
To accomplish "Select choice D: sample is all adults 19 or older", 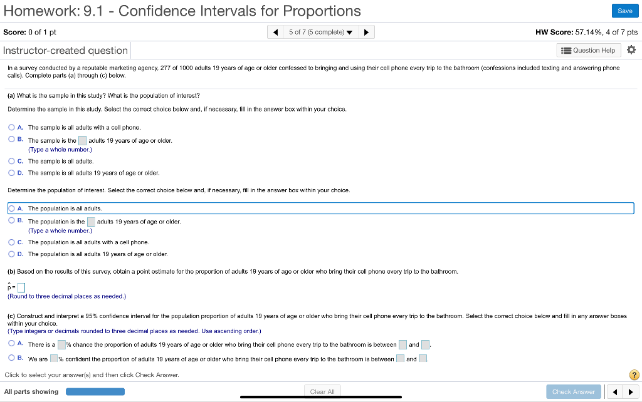I will click(x=11, y=173).
